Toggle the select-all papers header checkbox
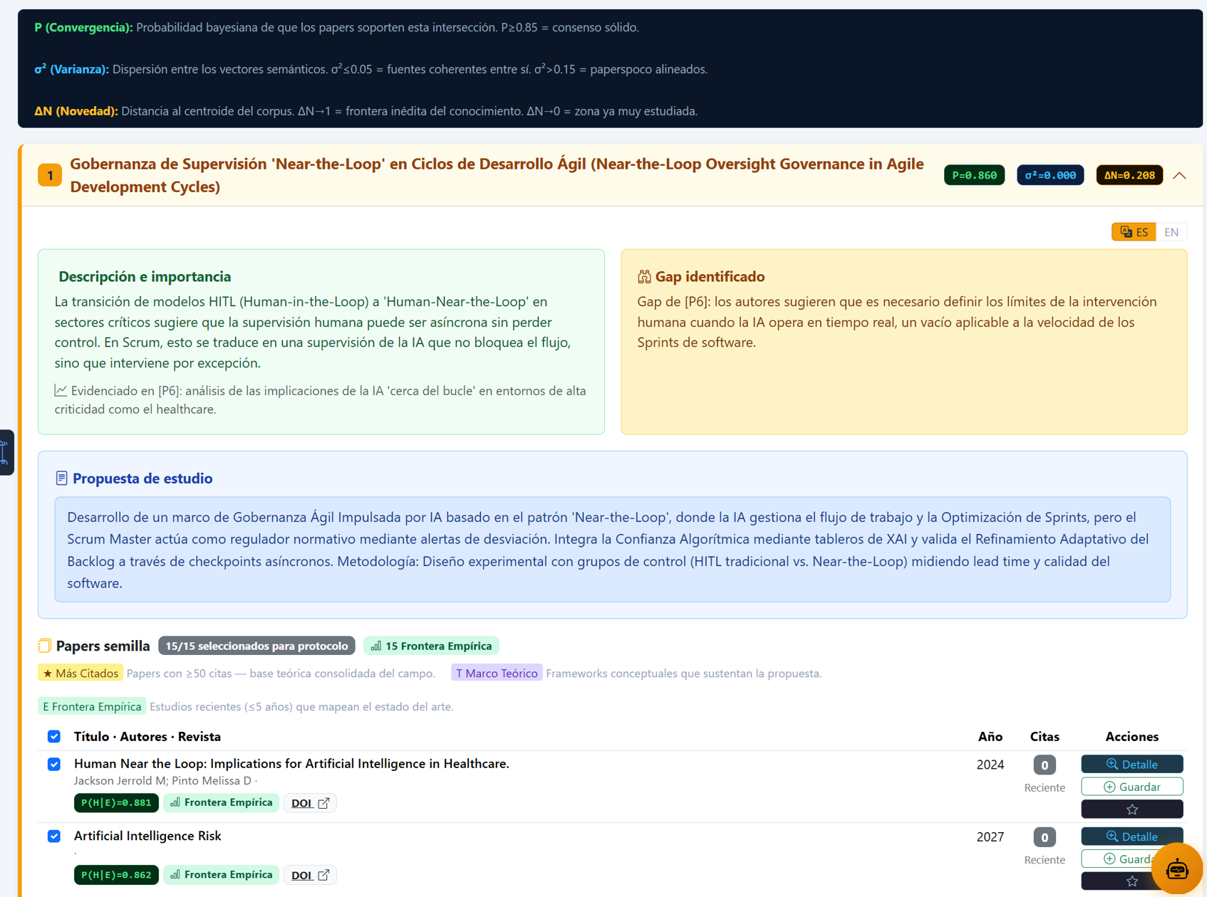This screenshot has width=1207, height=897. [x=54, y=736]
